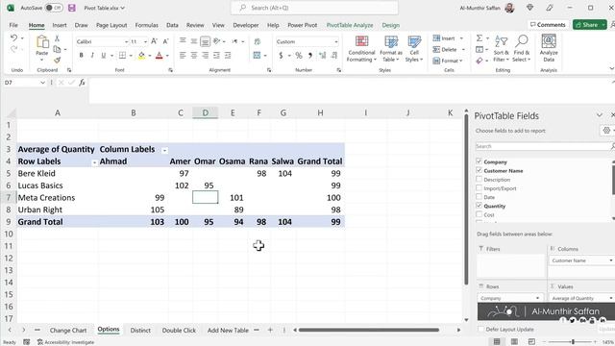This screenshot has width=615, height=346.
Task: Click the Paste clipboard icon
Action: (x=42, y=41)
